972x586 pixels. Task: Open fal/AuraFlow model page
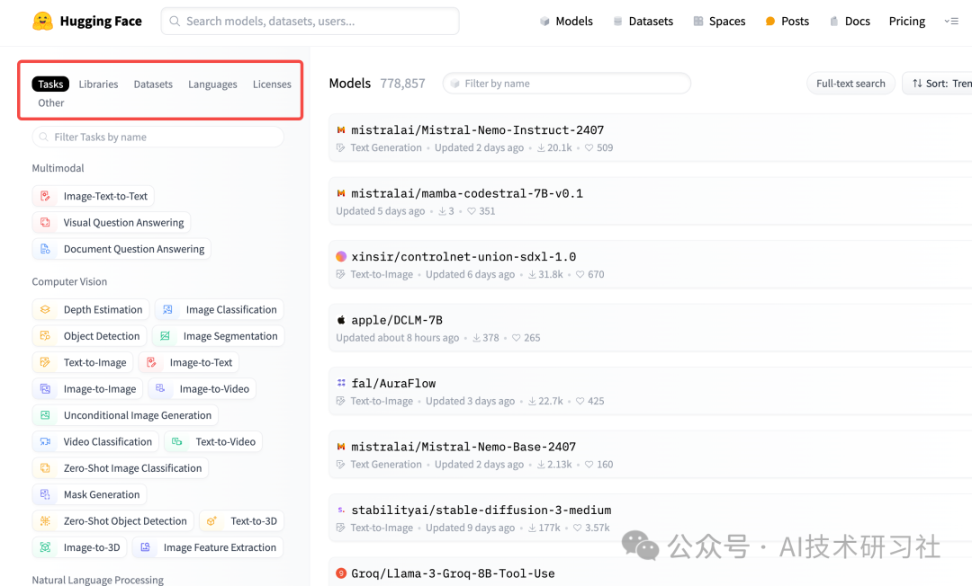coord(393,383)
